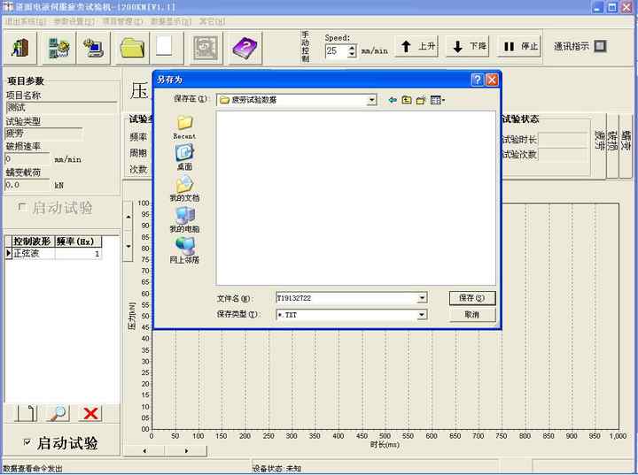This screenshot has width=638, height=475.
Task: Expand the 保存在 folder dropdown
Action: point(372,100)
